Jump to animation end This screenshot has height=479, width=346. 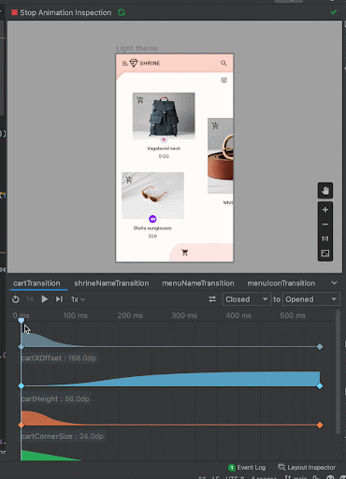point(59,299)
